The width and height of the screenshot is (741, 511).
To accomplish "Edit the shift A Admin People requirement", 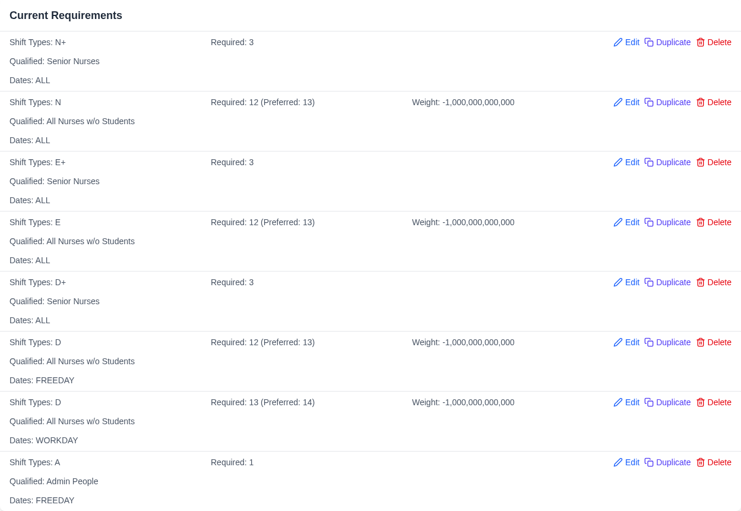I will coord(626,462).
